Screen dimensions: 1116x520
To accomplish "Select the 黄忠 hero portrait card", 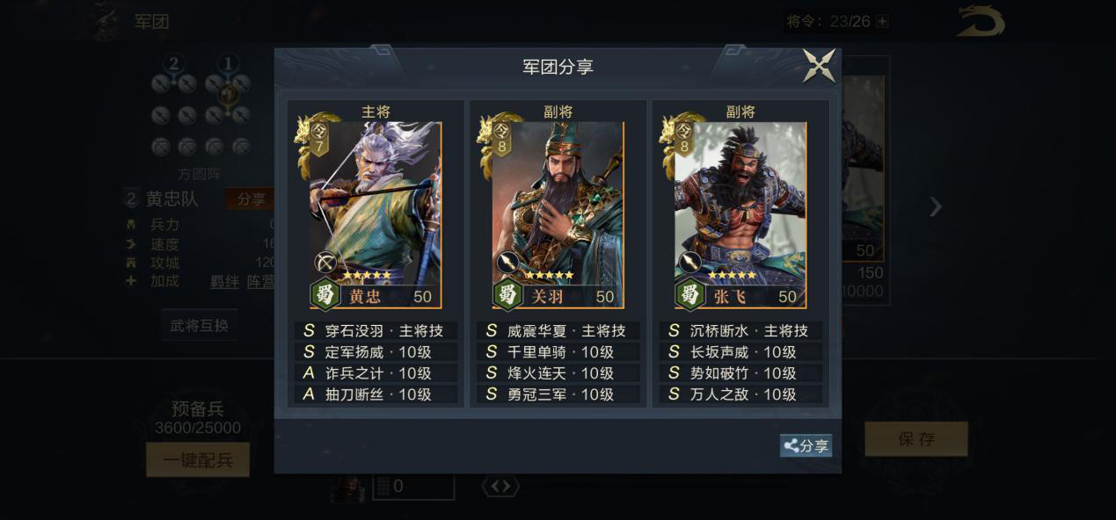I will tap(376, 215).
